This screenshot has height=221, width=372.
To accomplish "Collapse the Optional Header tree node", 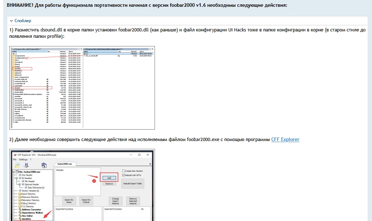I will point(20,184).
